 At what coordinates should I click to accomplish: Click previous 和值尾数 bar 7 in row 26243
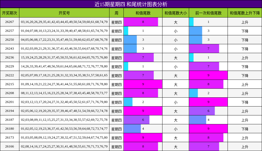[x=204, y=49]
